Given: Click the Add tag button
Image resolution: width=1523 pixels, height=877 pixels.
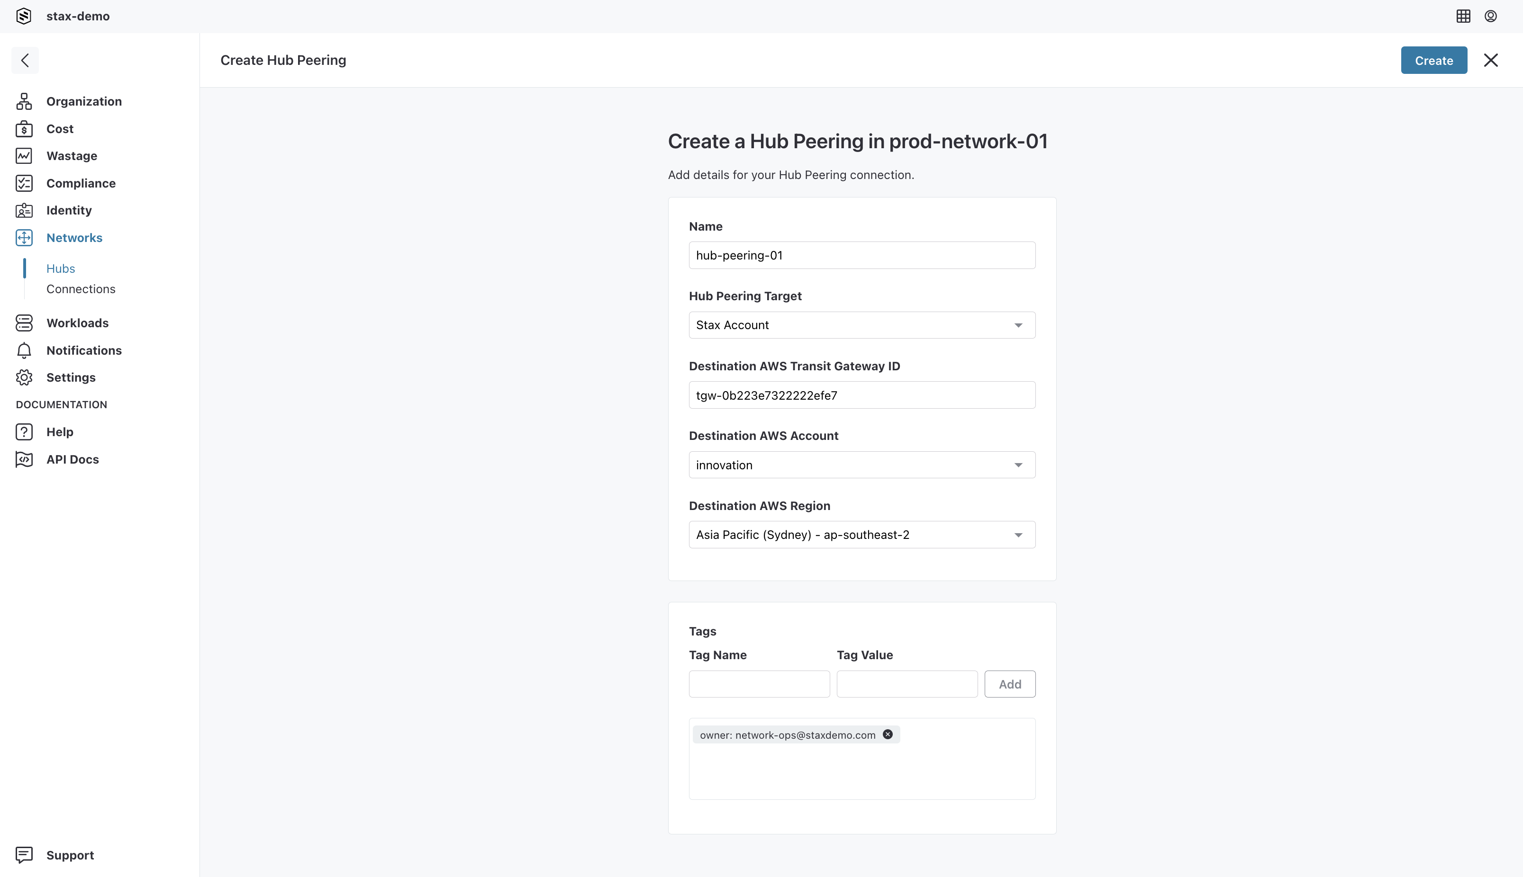Looking at the screenshot, I should (x=1009, y=684).
